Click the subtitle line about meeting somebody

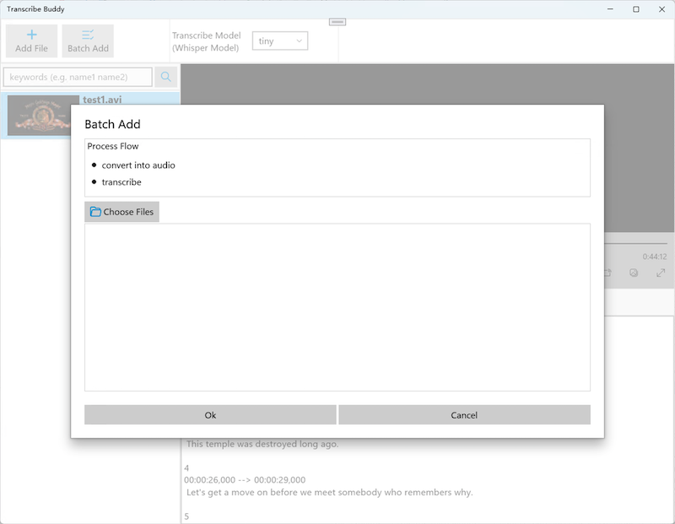[x=329, y=492]
